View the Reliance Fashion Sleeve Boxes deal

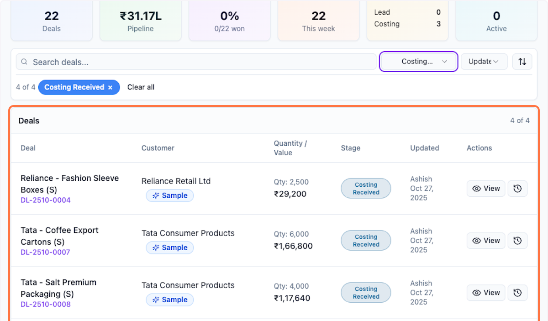tap(486, 189)
